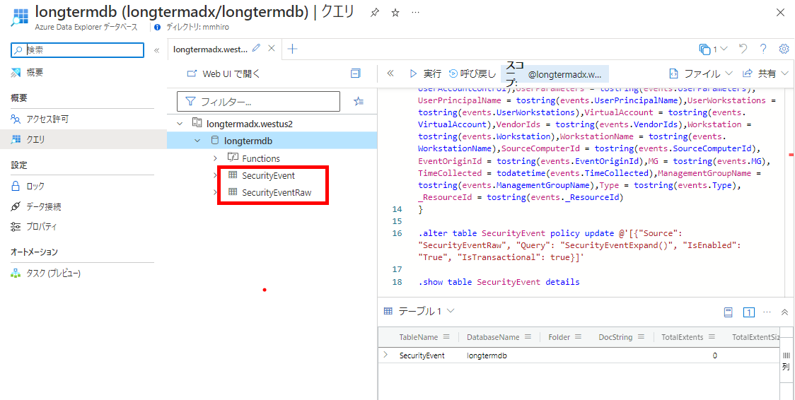The height and width of the screenshot is (400, 795).
Task: Pin the longtermdb blade to dashboard
Action: pyautogui.click(x=374, y=13)
